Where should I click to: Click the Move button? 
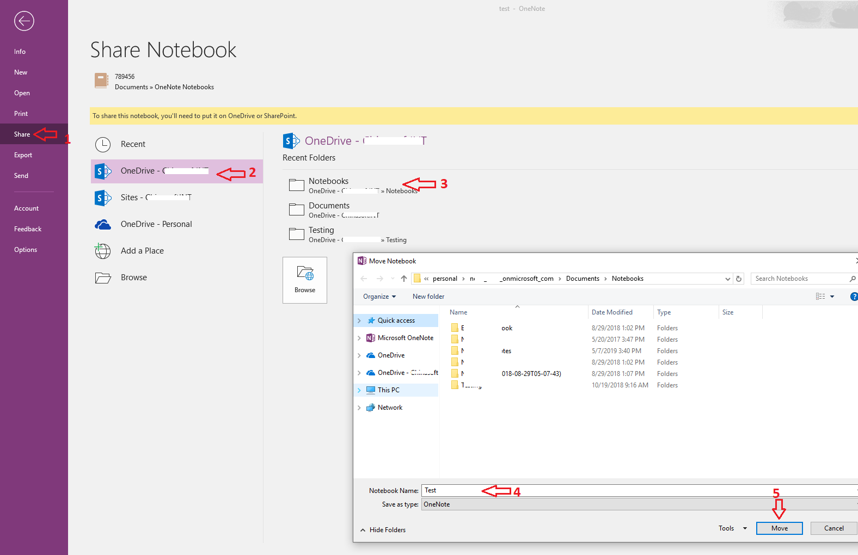point(780,528)
